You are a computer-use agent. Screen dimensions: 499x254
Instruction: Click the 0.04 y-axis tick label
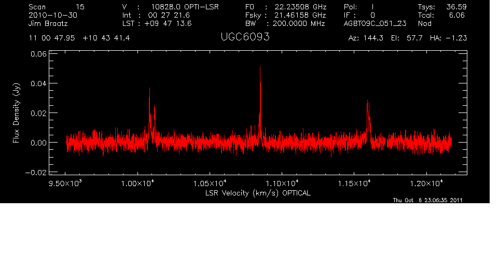pos(38,83)
